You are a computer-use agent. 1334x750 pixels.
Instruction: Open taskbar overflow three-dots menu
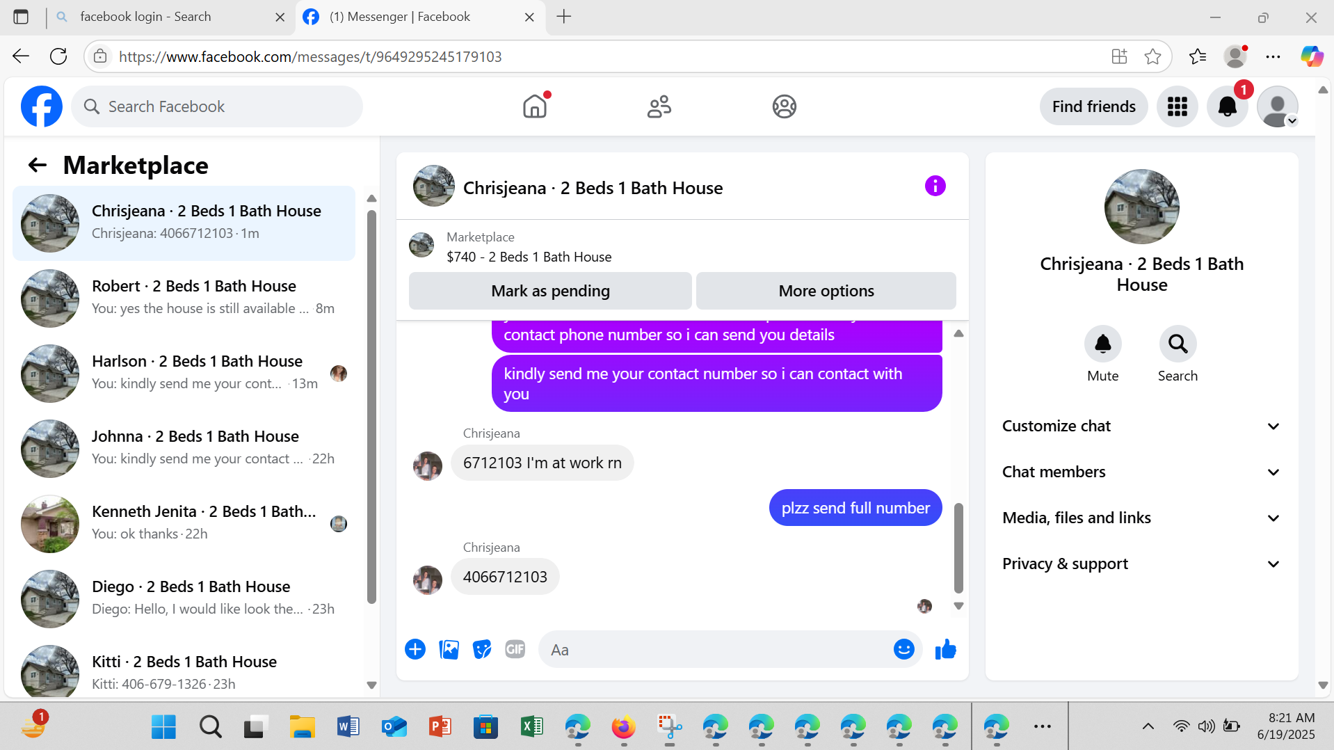pyautogui.click(x=1042, y=726)
